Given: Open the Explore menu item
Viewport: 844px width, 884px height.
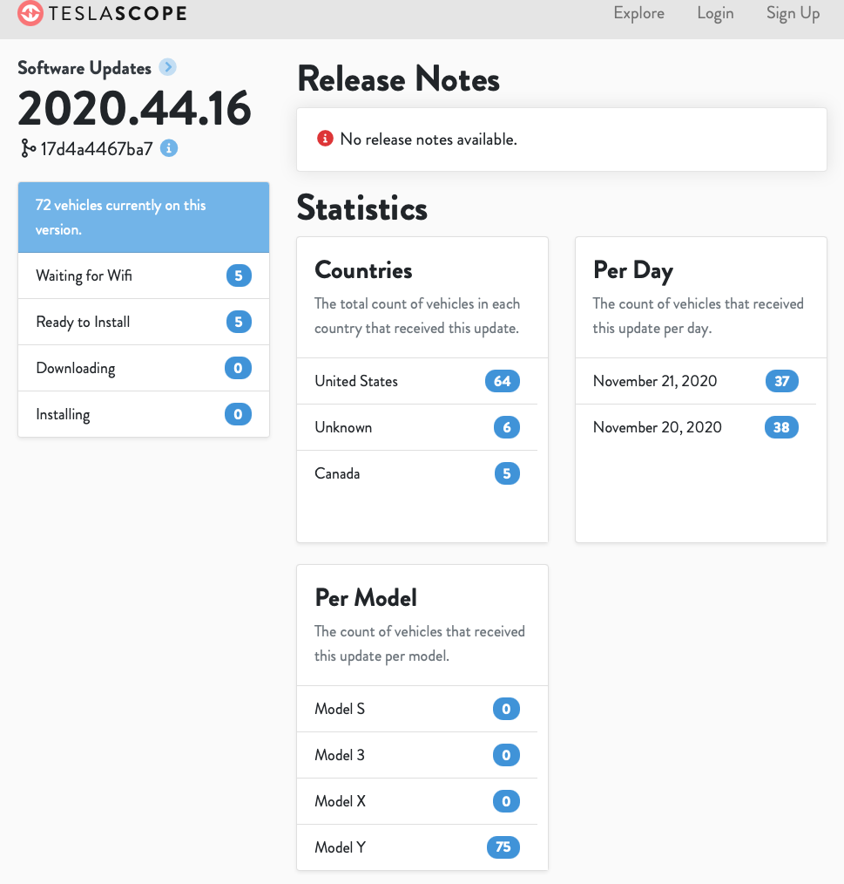Looking at the screenshot, I should point(639,13).
